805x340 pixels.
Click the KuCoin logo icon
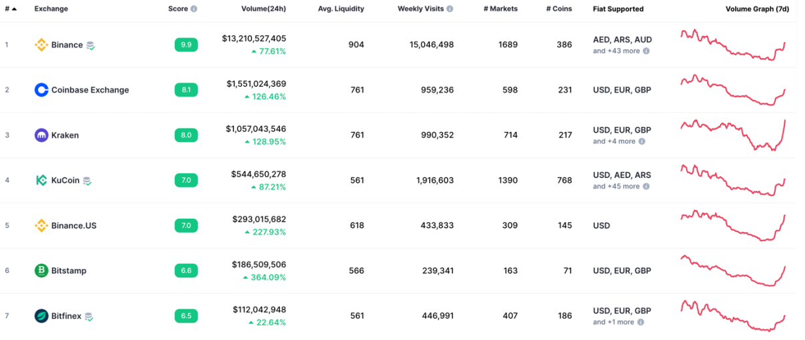click(x=41, y=180)
